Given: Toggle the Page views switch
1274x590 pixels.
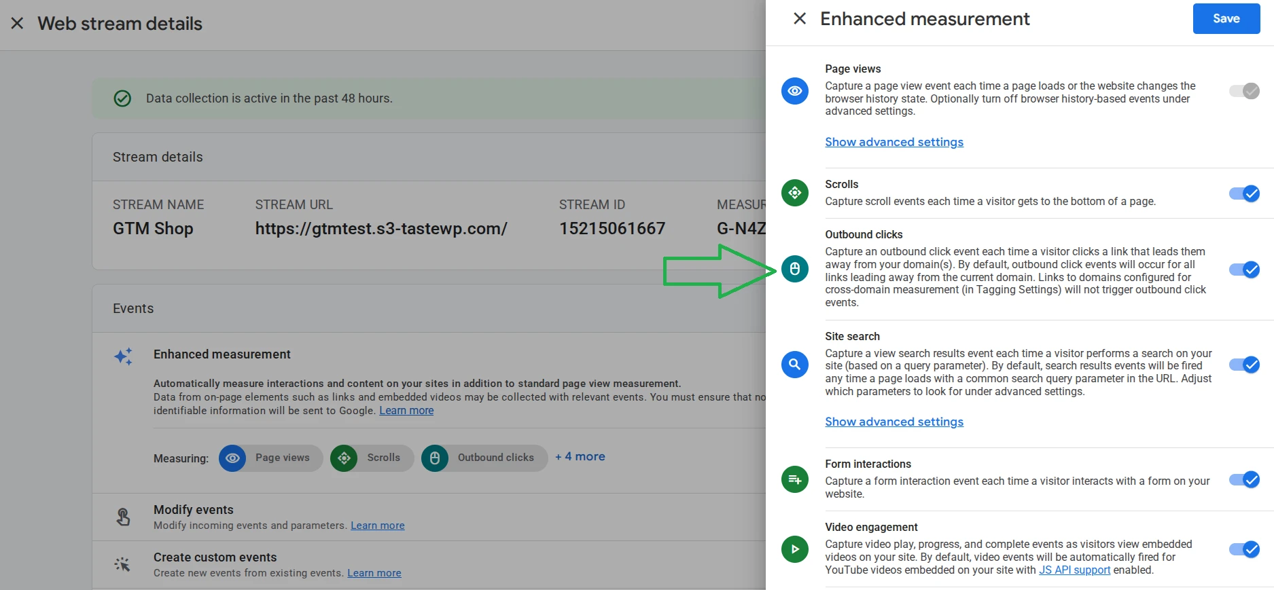Looking at the screenshot, I should (x=1244, y=91).
